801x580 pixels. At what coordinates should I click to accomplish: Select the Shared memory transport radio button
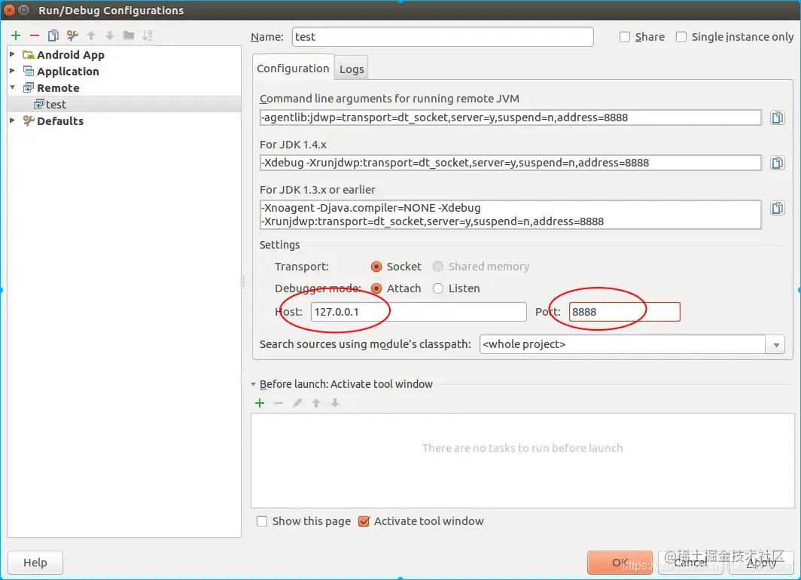[x=438, y=267]
